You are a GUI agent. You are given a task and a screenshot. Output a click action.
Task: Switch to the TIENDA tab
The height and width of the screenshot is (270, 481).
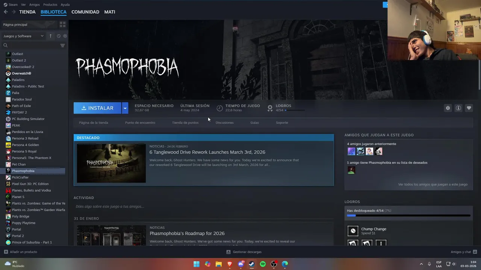pos(27,12)
